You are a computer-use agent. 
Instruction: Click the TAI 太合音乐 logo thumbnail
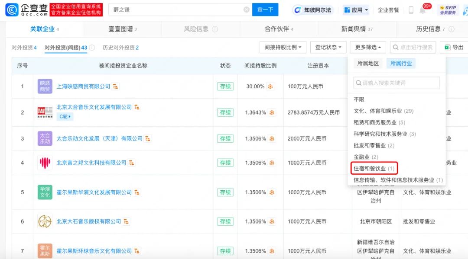tap(45, 112)
